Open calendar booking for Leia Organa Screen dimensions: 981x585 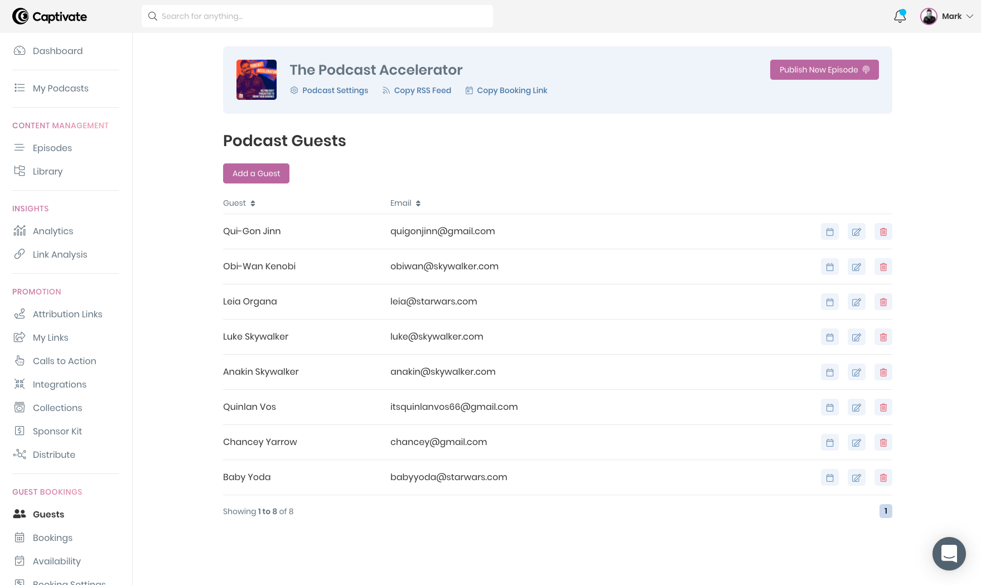click(x=829, y=302)
